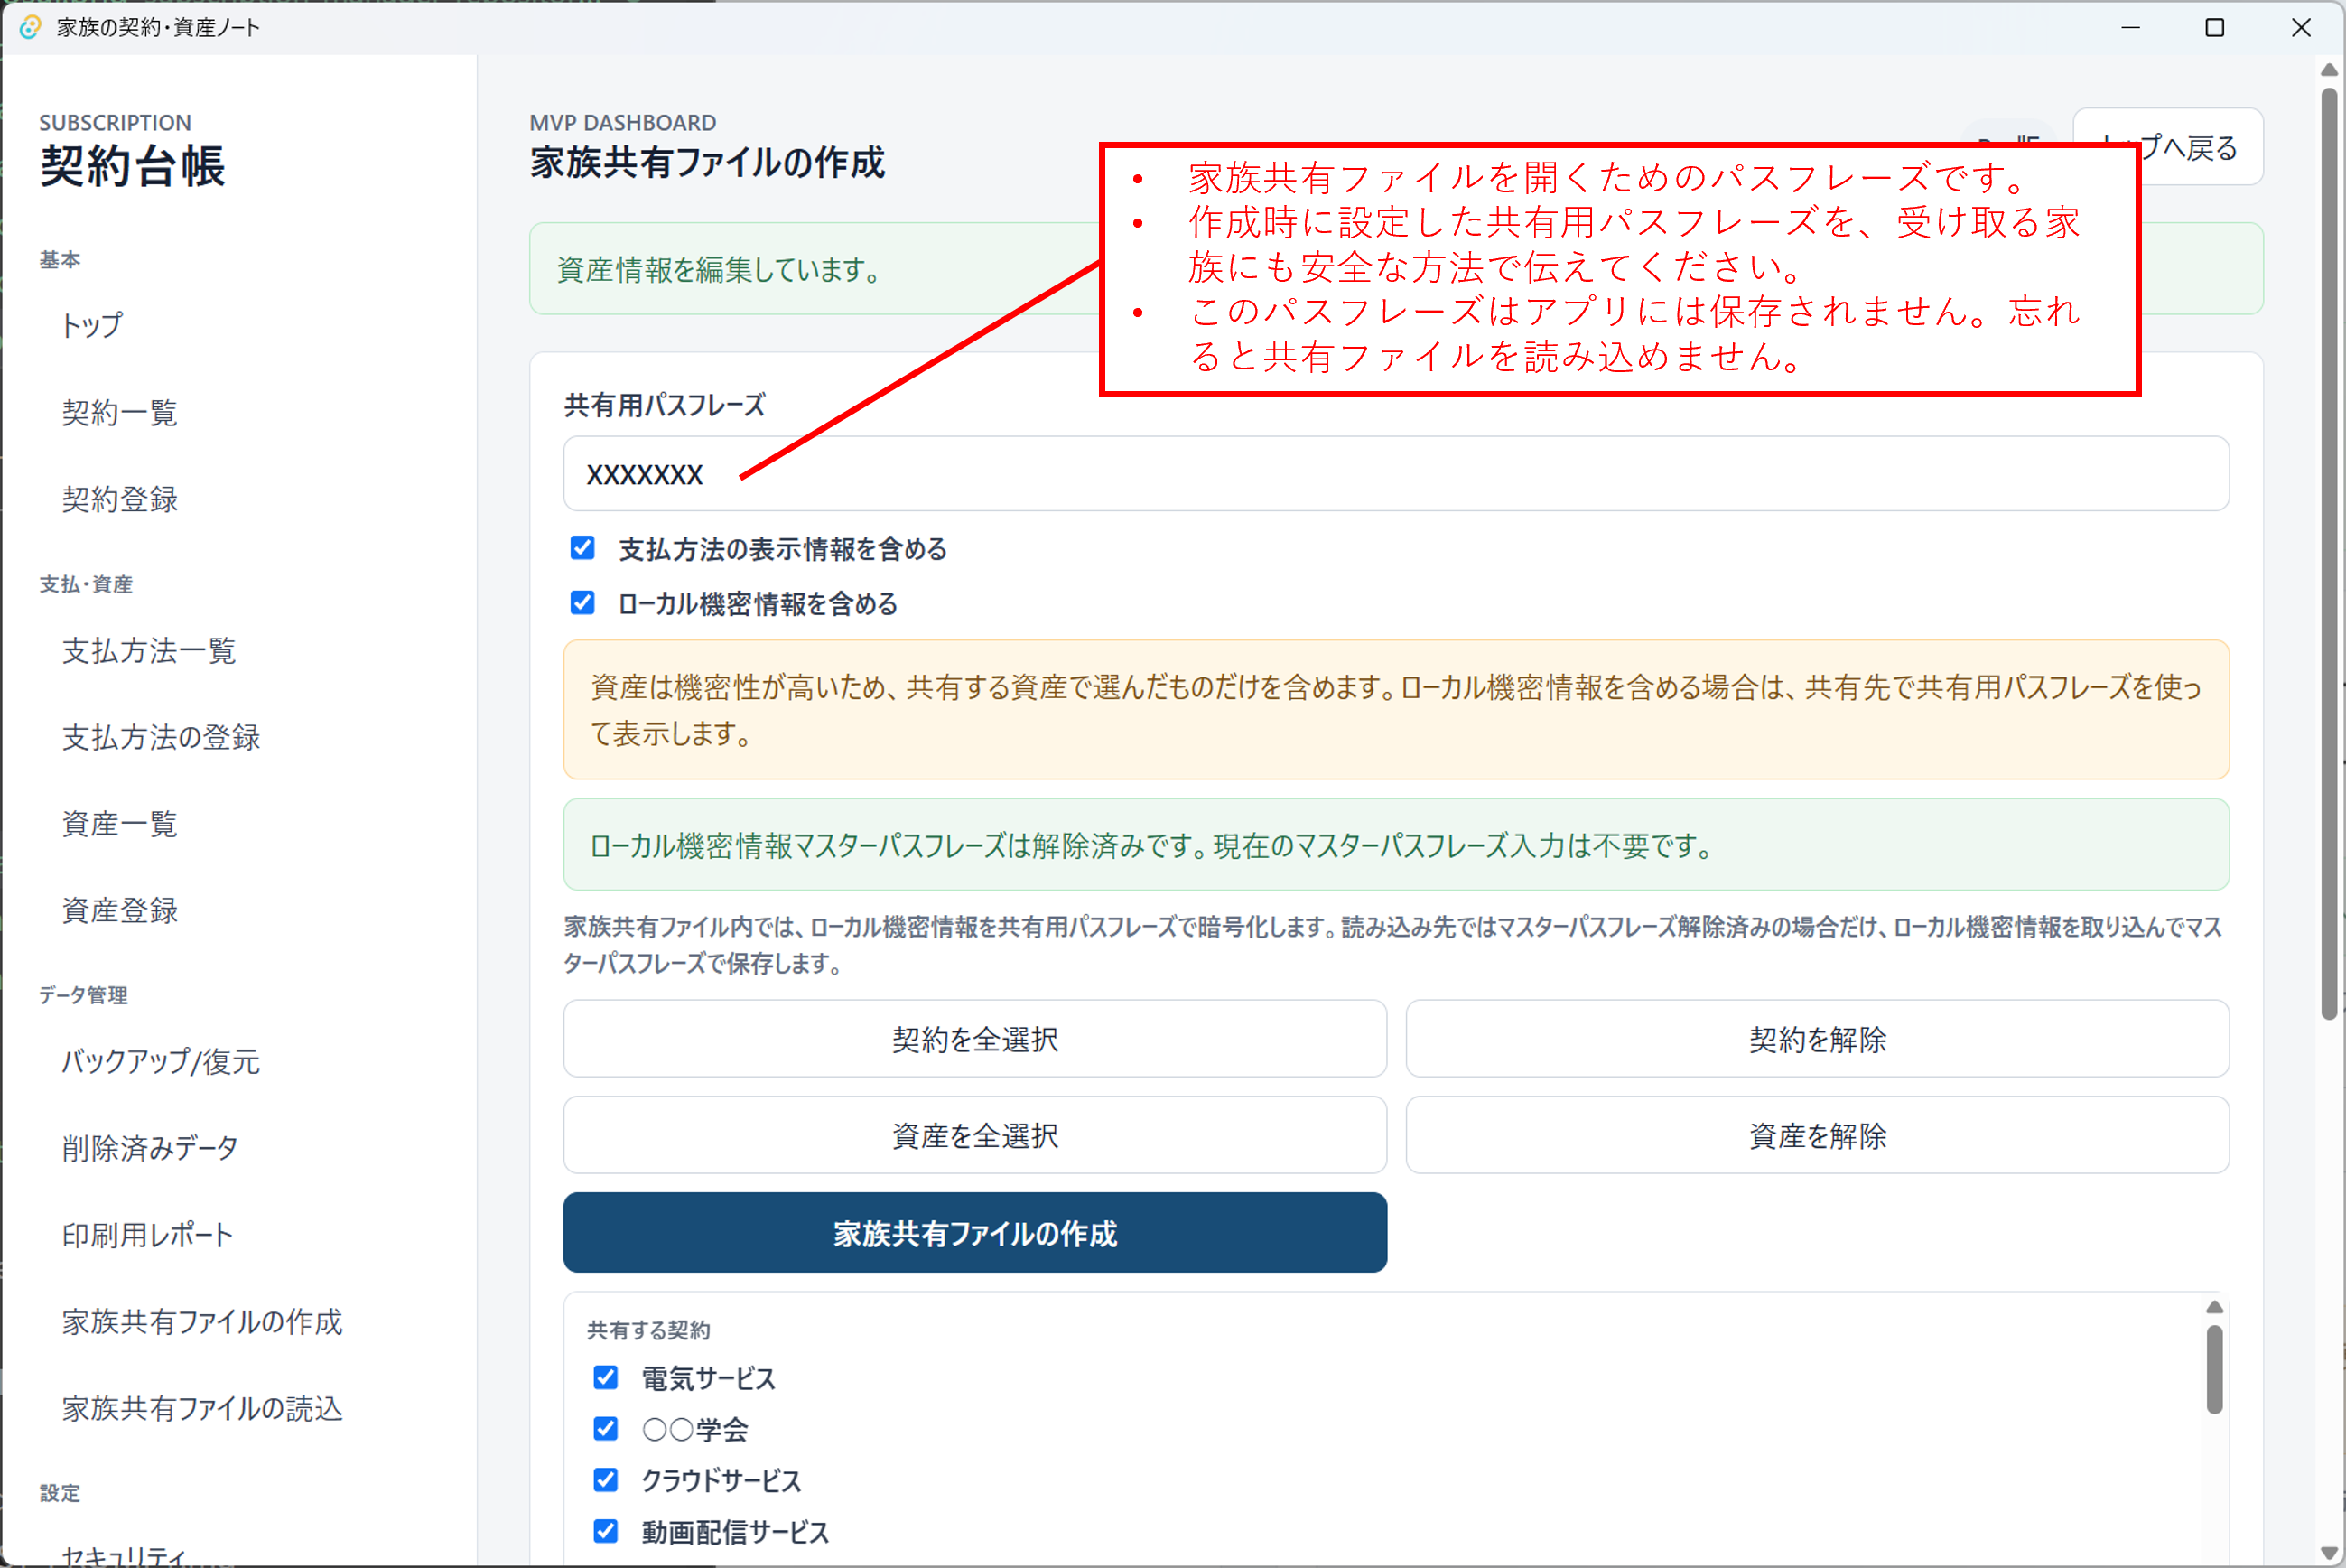Click 契約を全選択 button
The width and height of the screenshot is (2346, 1568).
pos(974,1039)
